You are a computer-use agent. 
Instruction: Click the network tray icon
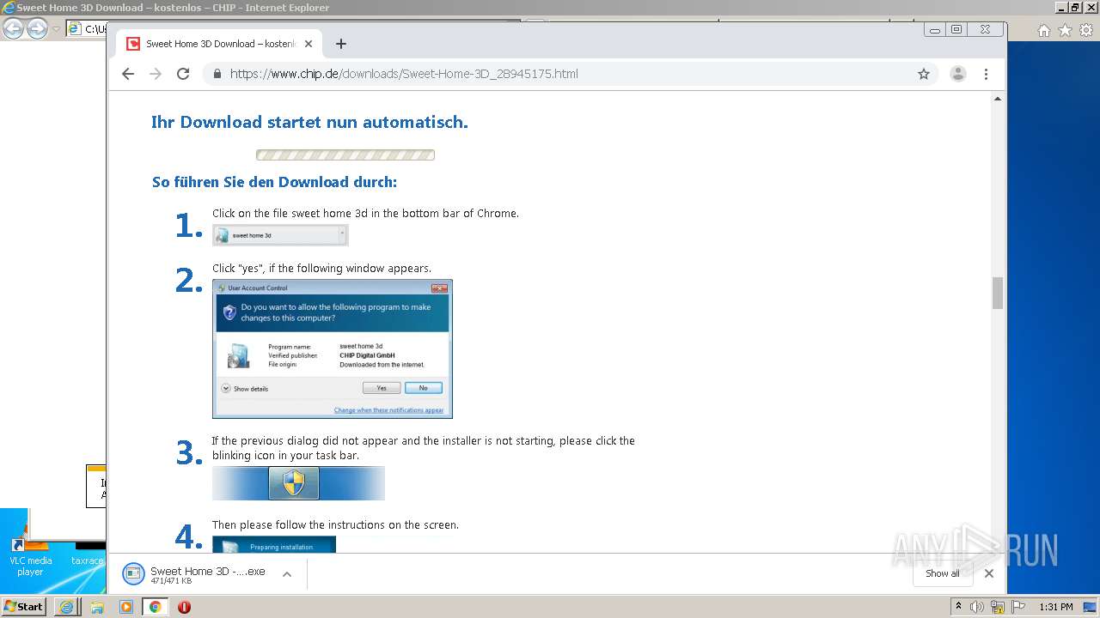click(998, 607)
